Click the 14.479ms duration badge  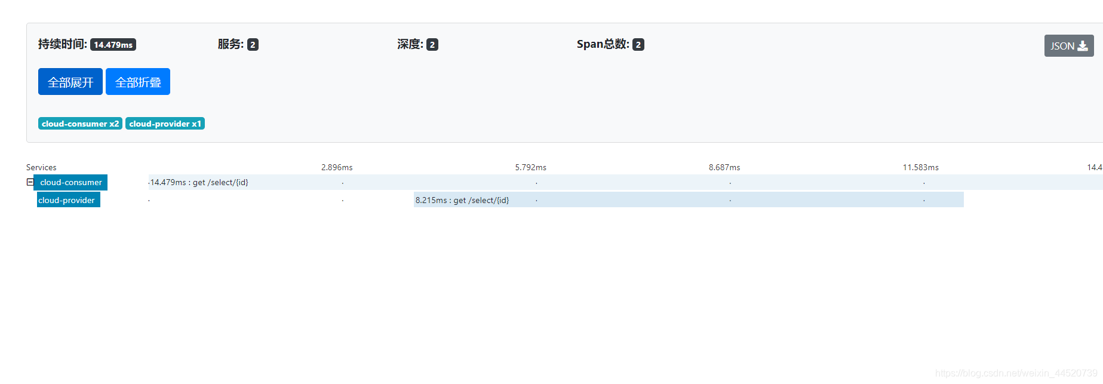pos(113,45)
